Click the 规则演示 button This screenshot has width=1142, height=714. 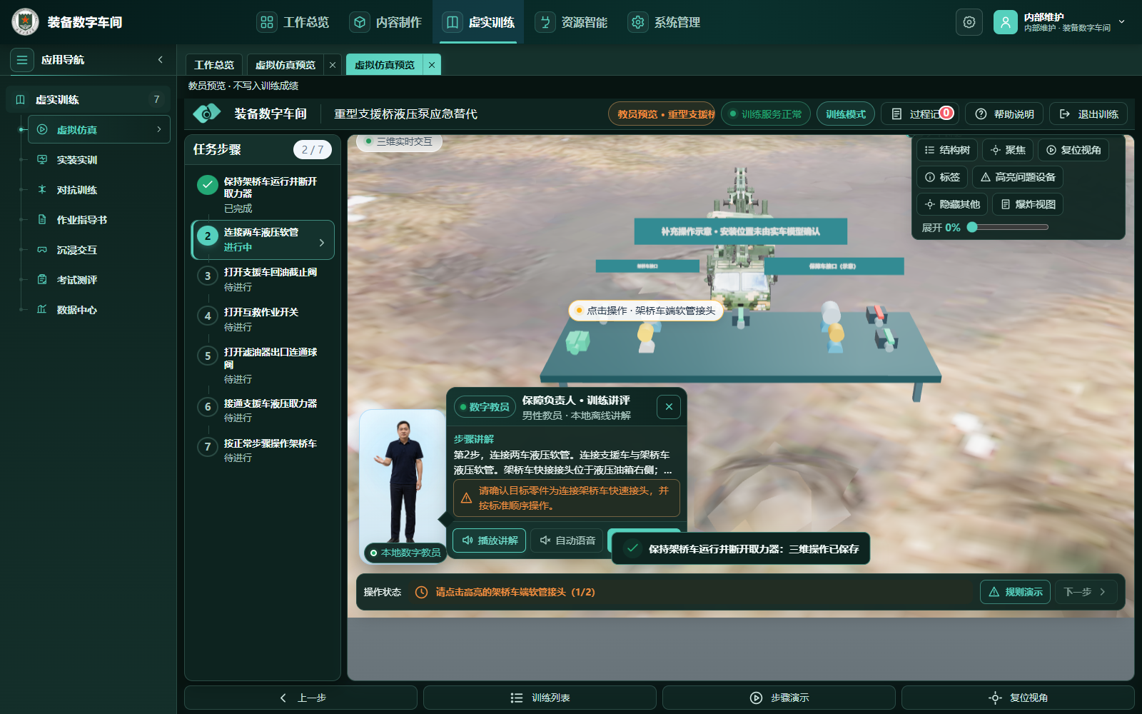point(1015,592)
